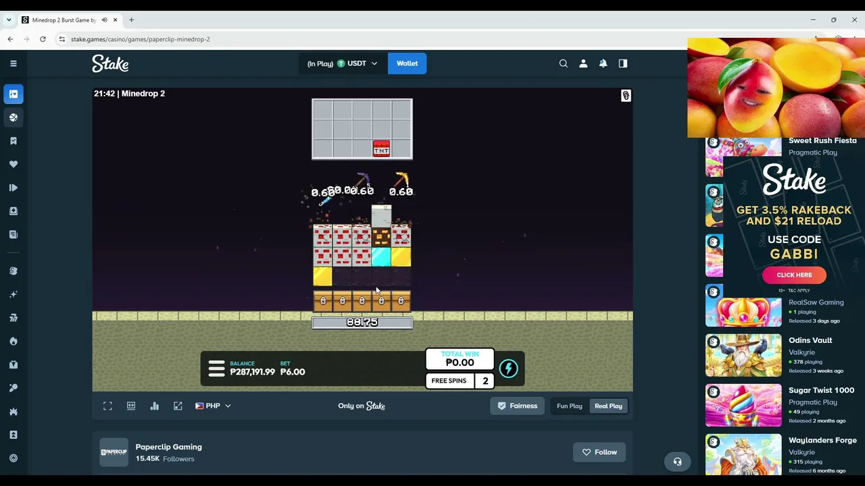Open the game shows microphone sidebar icon
865x486 pixels.
(13, 388)
